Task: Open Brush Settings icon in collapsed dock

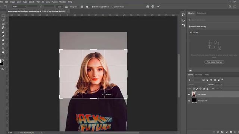Action: [183, 21]
